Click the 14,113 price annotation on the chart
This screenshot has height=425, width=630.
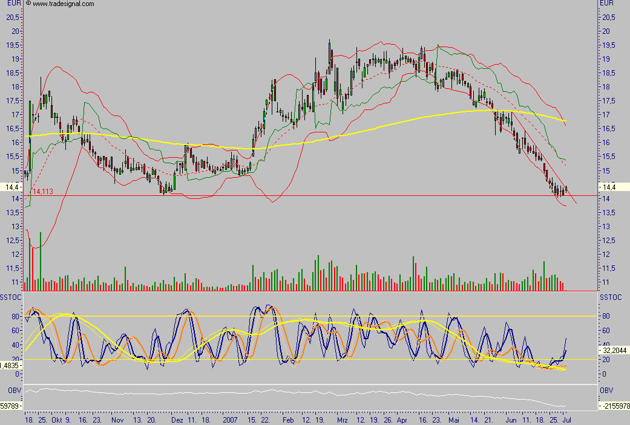[42, 190]
